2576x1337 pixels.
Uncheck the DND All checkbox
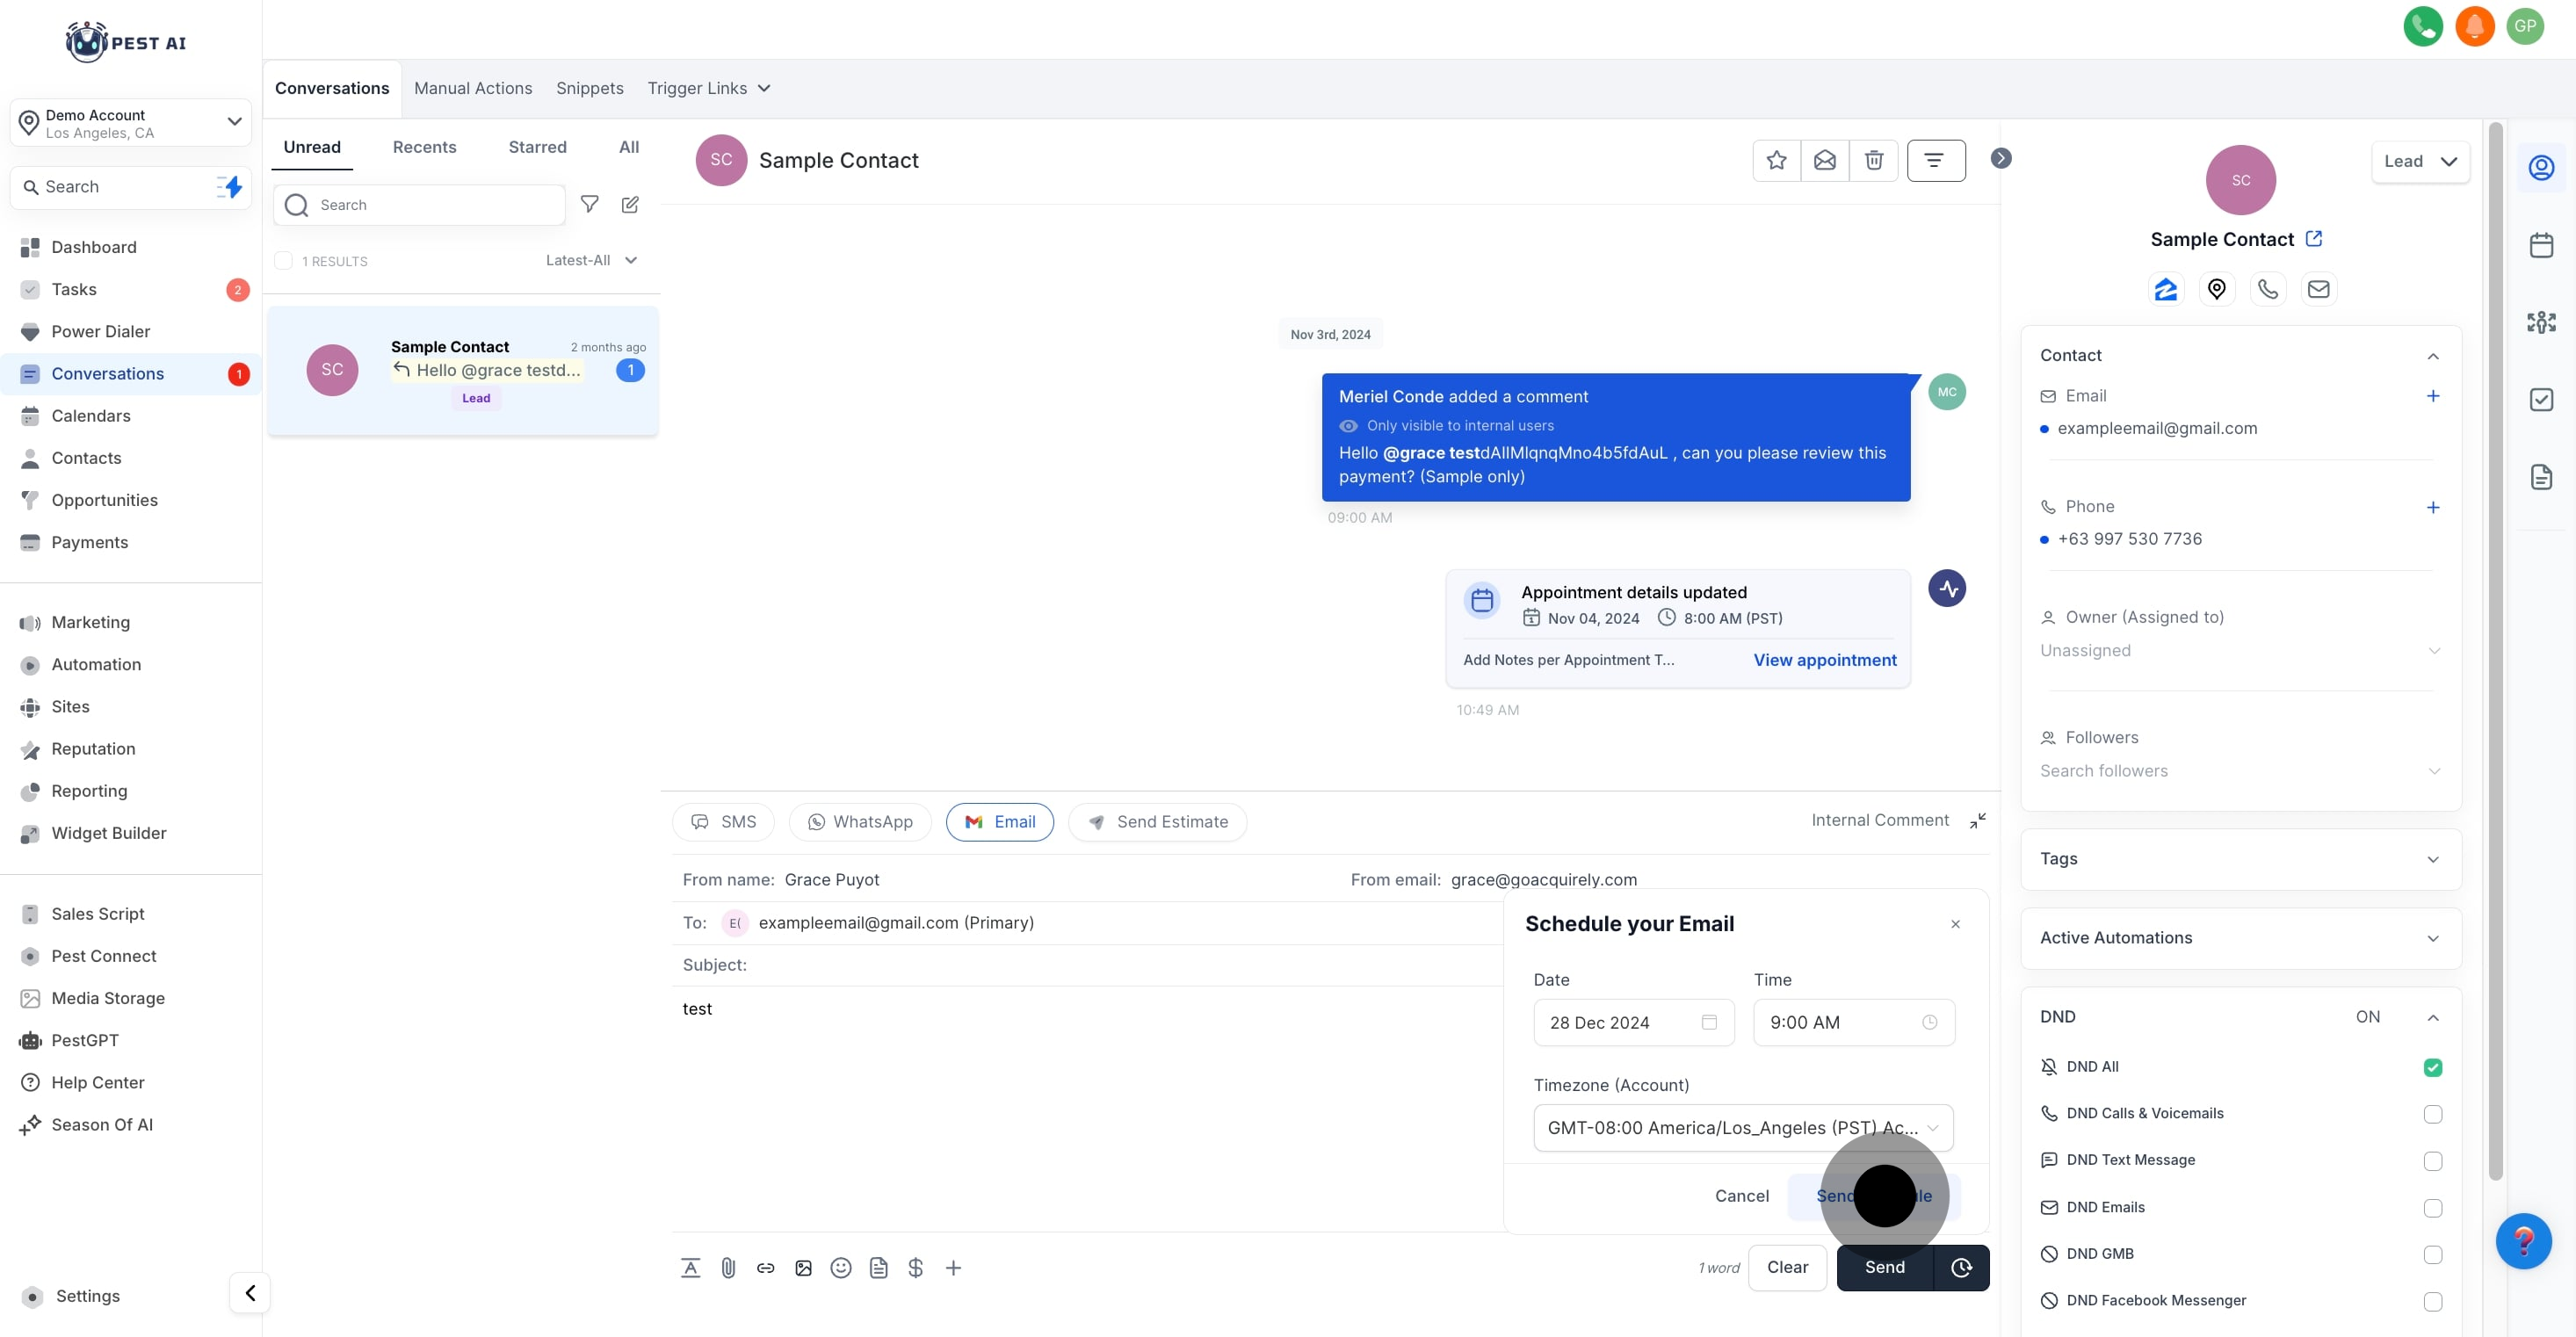2432,1067
